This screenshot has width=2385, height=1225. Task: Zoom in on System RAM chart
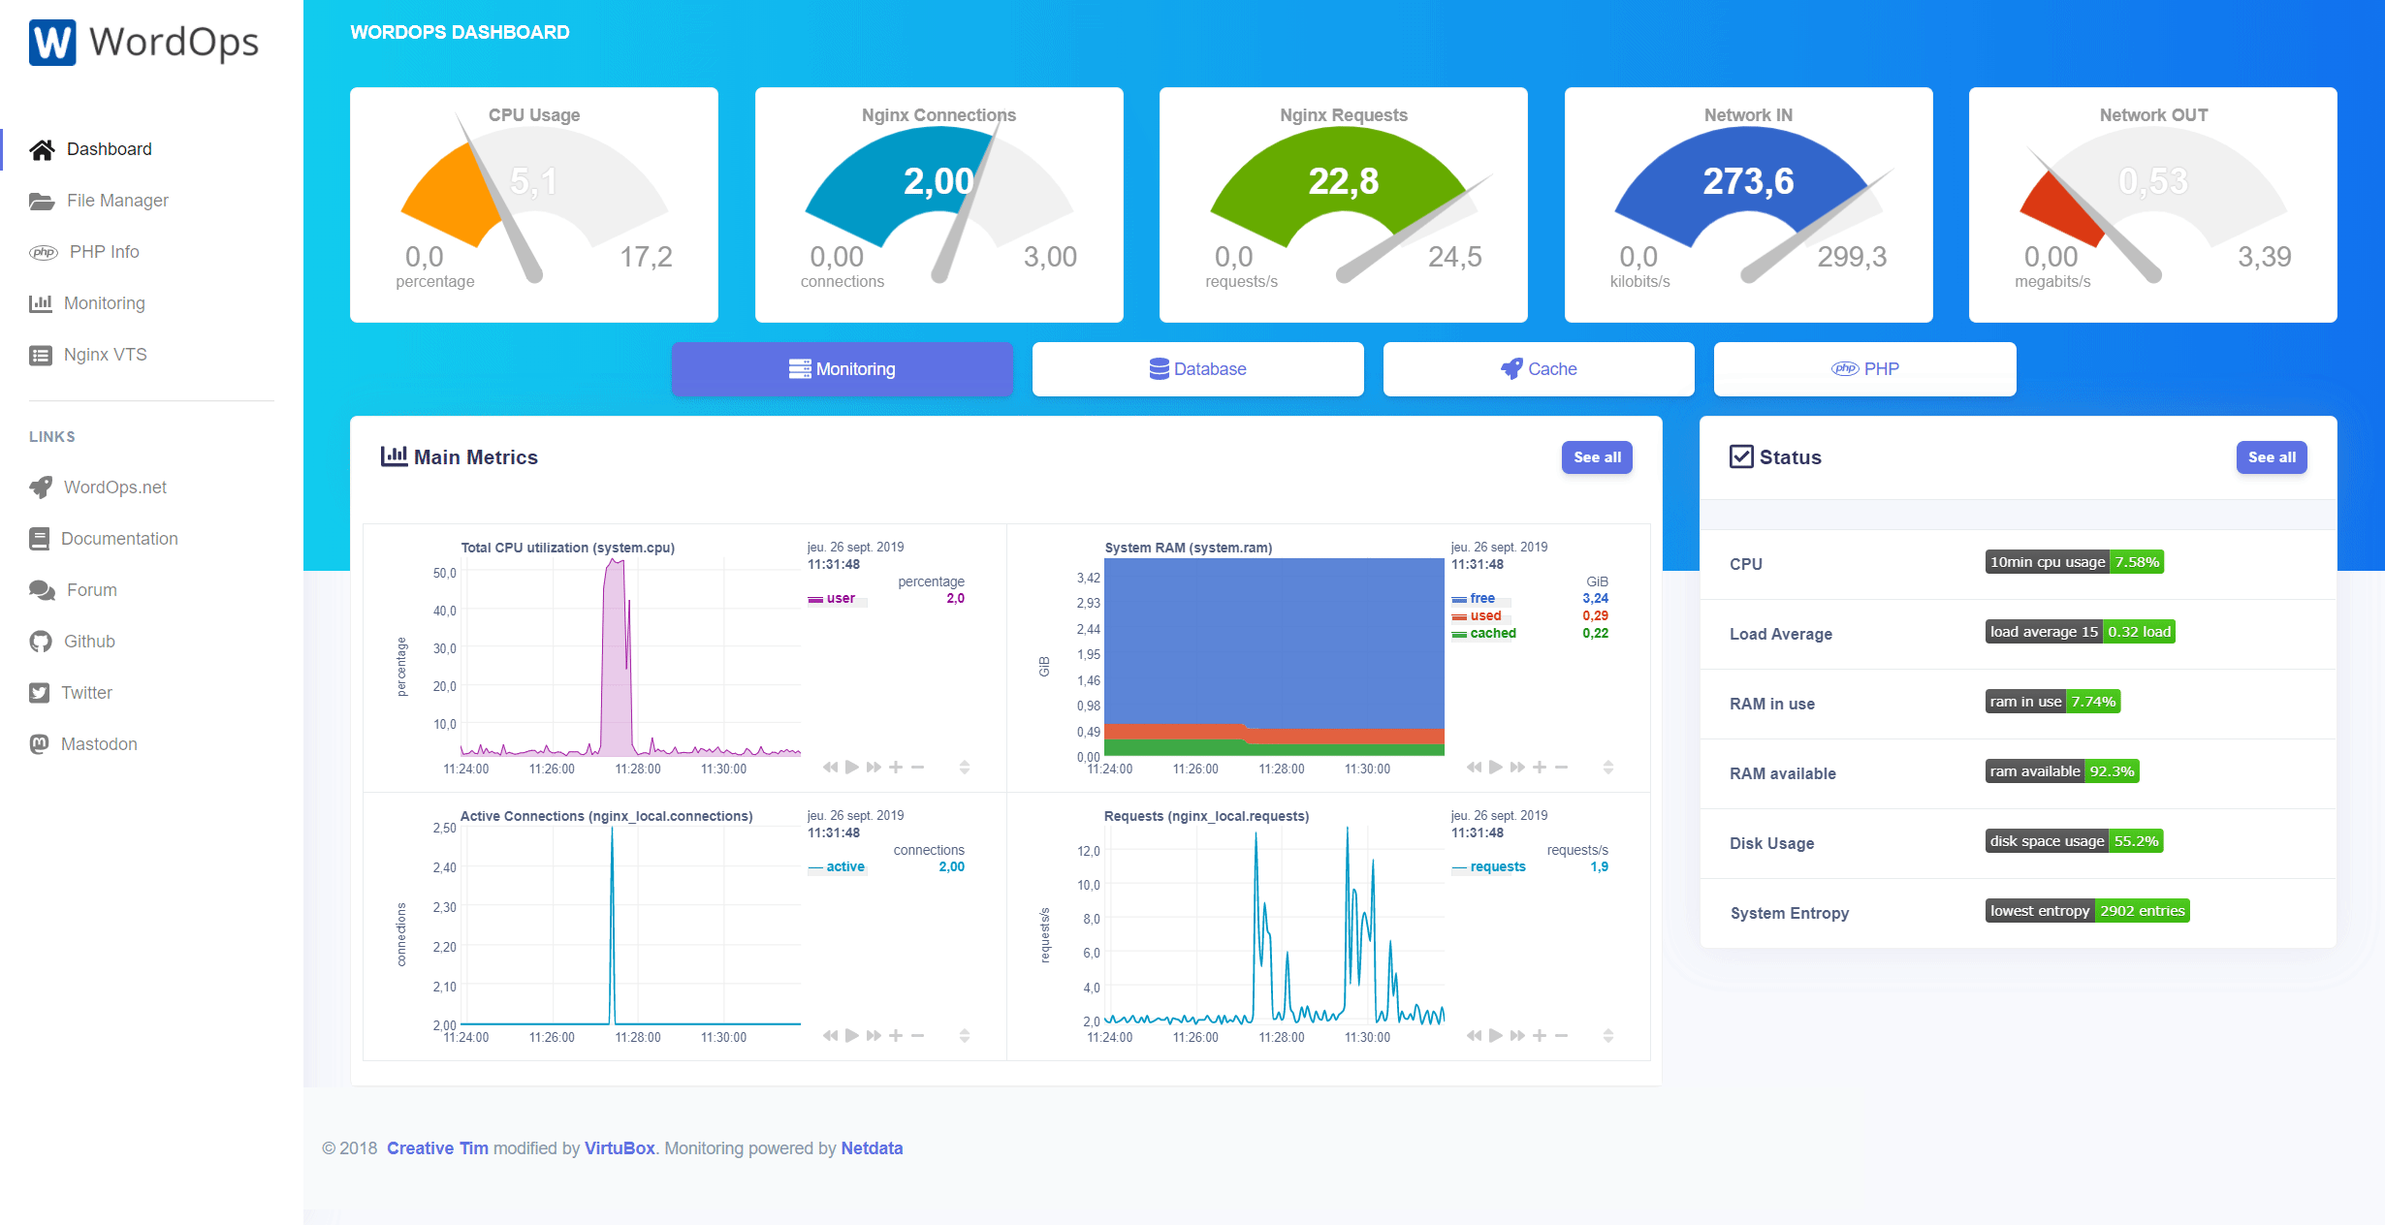(1540, 768)
